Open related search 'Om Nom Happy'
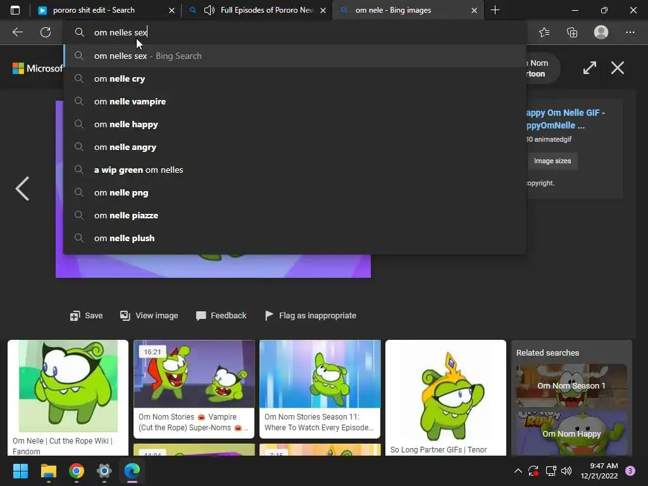This screenshot has width=648, height=486. tap(571, 433)
